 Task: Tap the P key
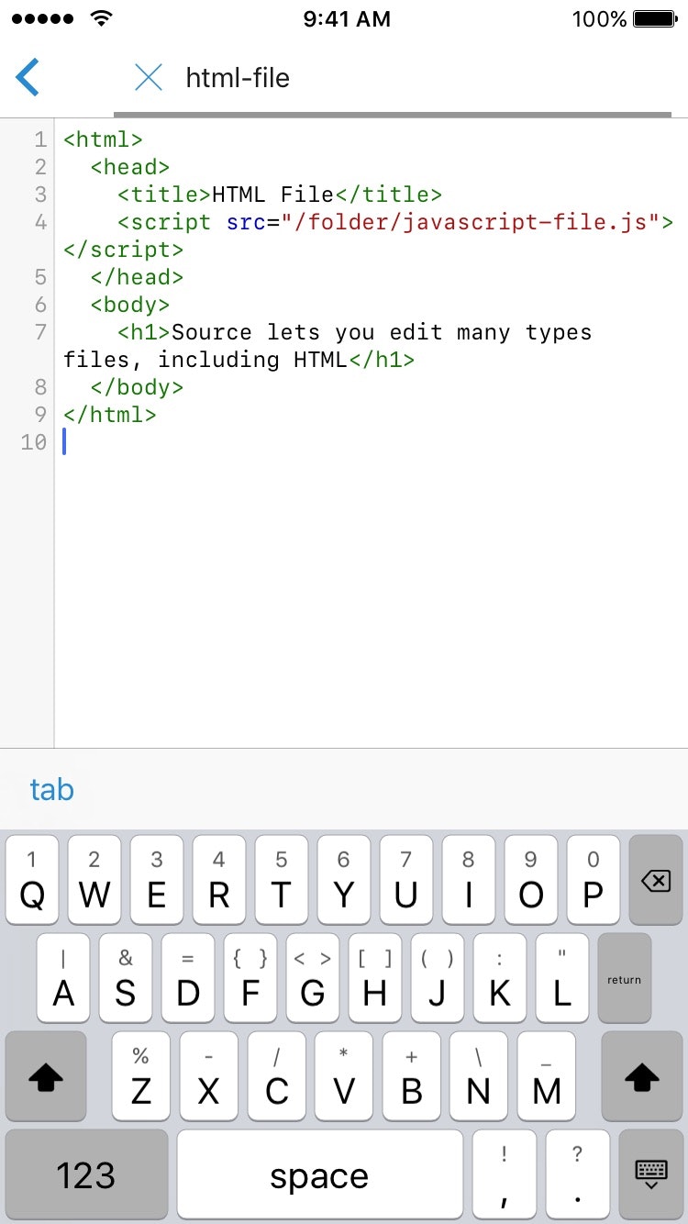[594, 880]
